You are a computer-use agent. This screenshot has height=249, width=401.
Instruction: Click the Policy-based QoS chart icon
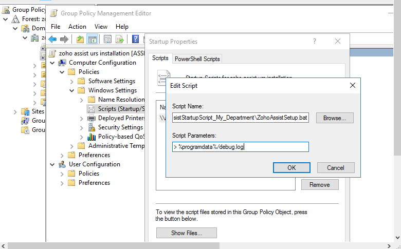92,137
